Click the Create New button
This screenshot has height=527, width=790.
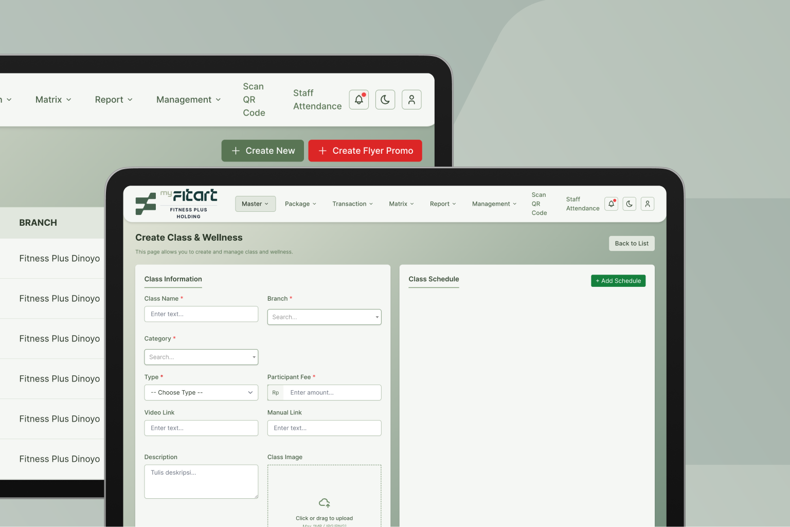(263, 151)
